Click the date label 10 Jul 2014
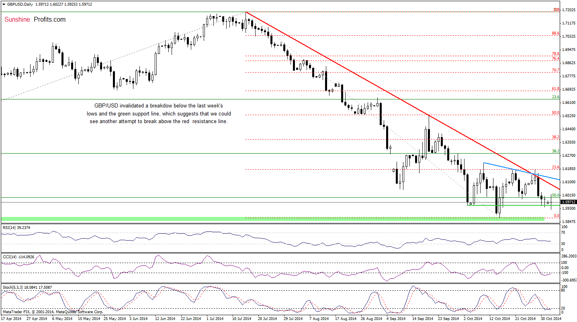The image size is (577, 322). (x=241, y=318)
